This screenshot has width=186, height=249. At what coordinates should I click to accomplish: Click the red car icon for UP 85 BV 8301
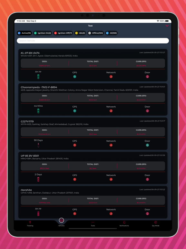tap(38, 179)
